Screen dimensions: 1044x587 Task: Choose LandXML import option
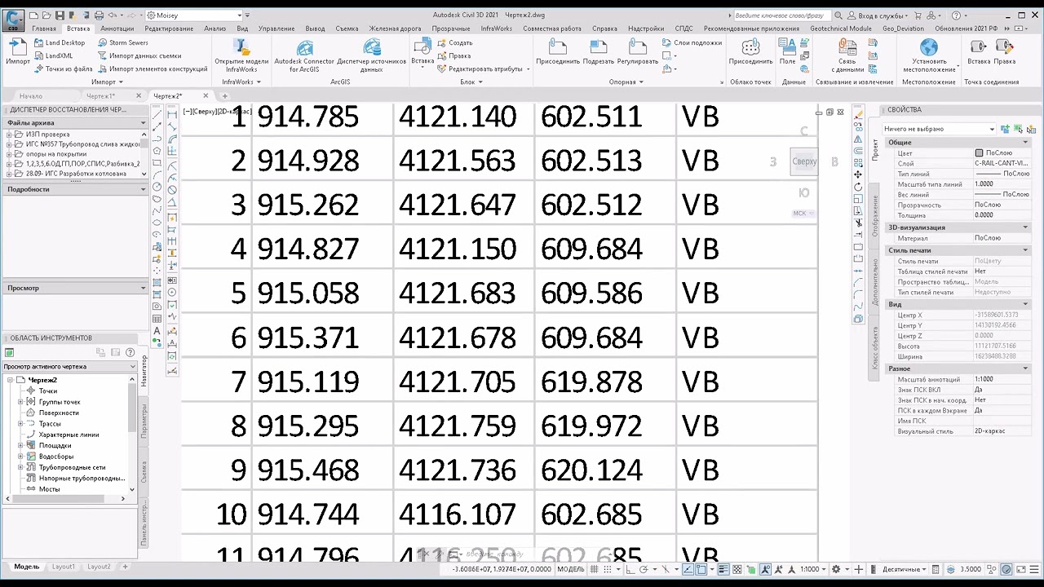53,55
